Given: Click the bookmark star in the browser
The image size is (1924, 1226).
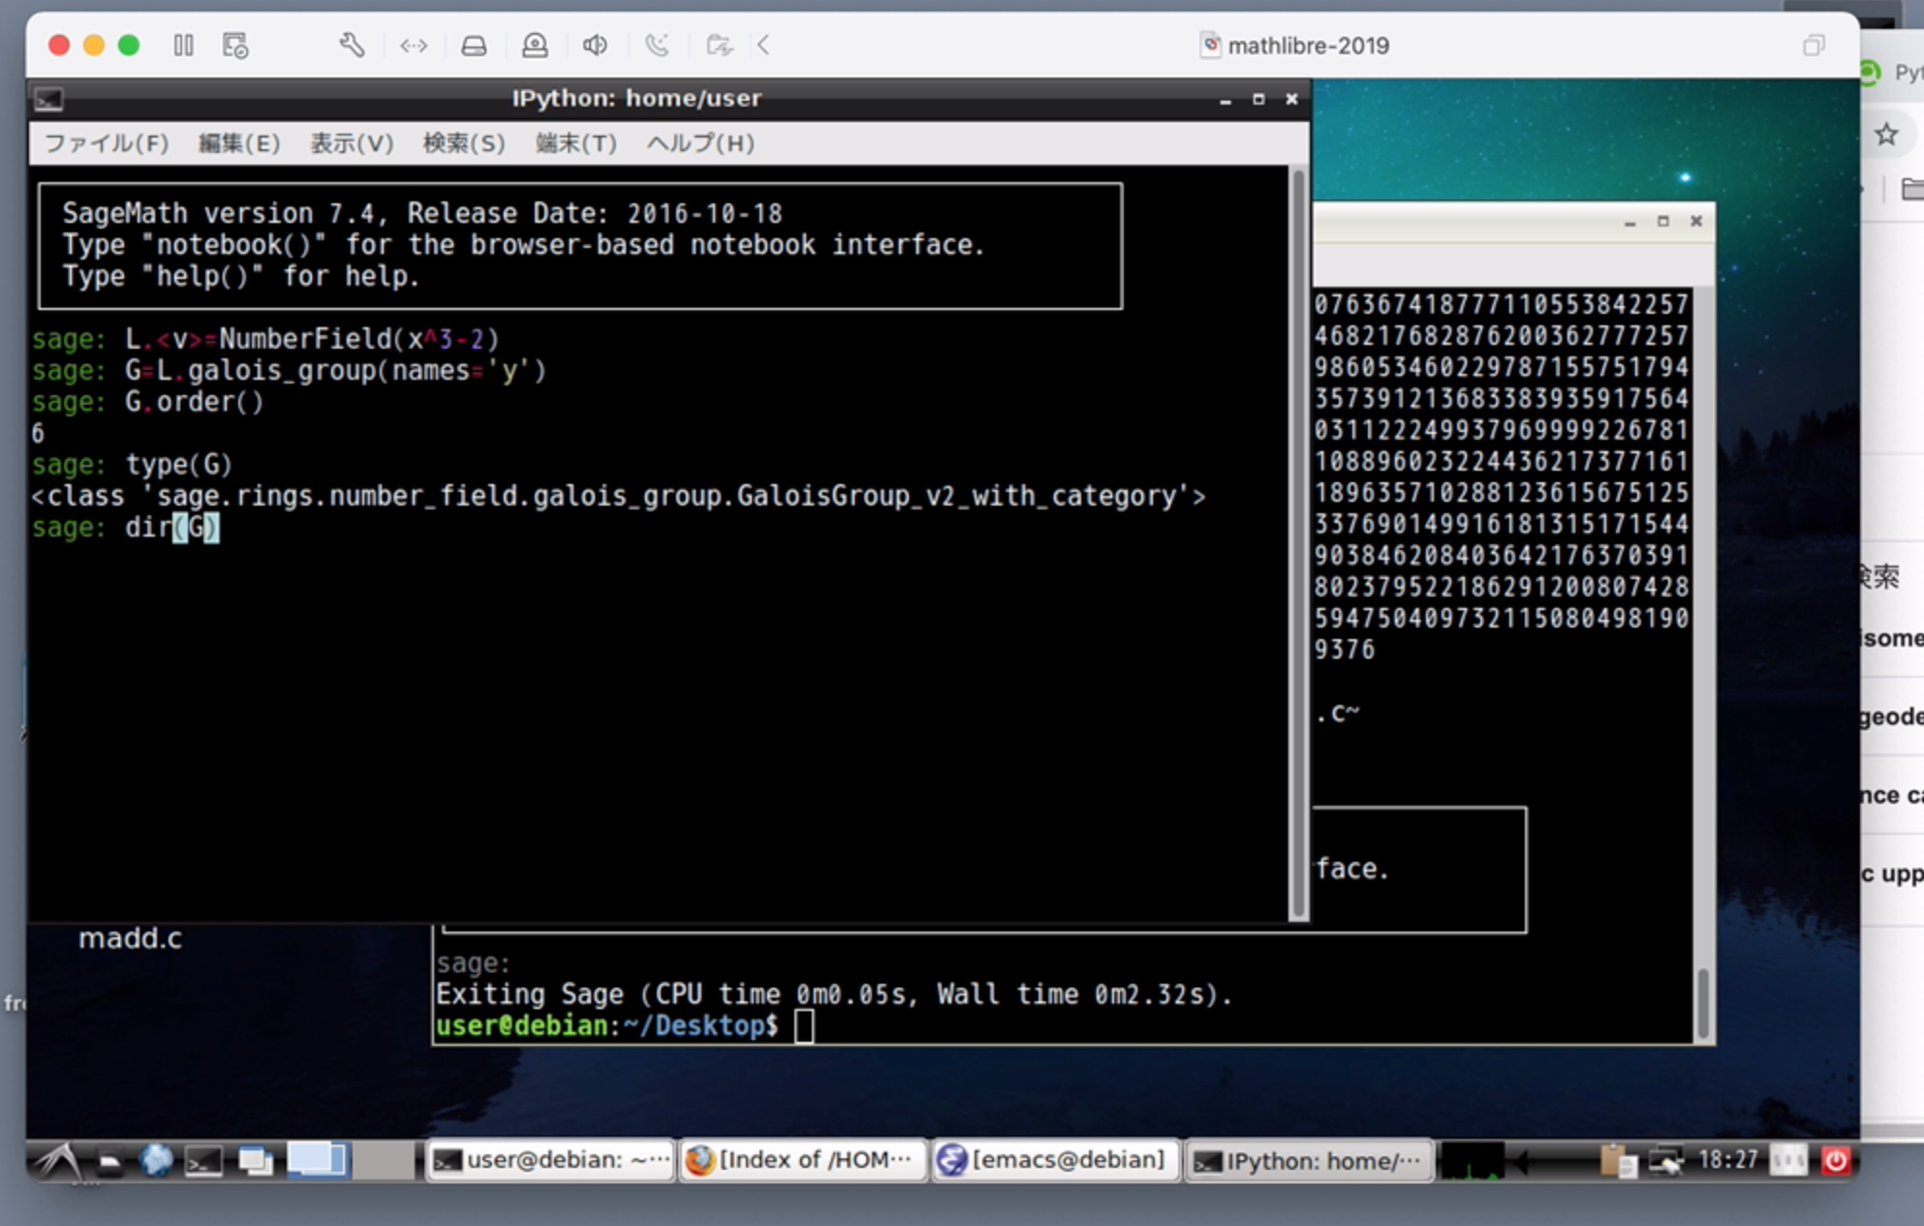Looking at the screenshot, I should tap(1886, 135).
